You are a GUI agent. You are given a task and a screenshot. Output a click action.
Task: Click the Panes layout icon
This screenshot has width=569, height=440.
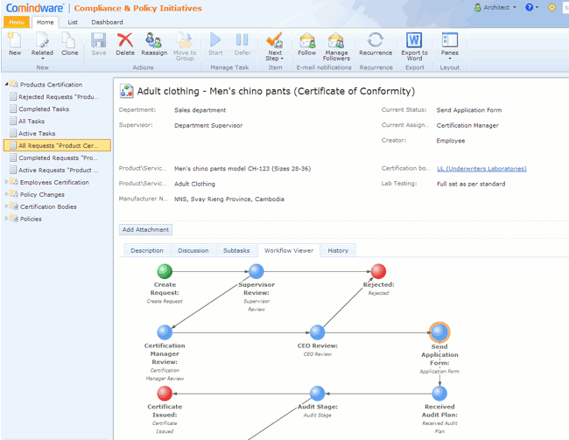(x=450, y=40)
